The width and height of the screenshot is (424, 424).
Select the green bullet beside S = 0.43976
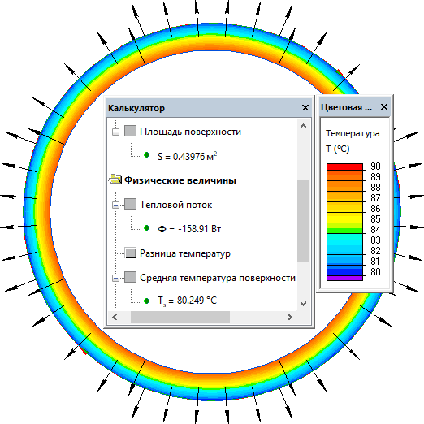coord(146,155)
